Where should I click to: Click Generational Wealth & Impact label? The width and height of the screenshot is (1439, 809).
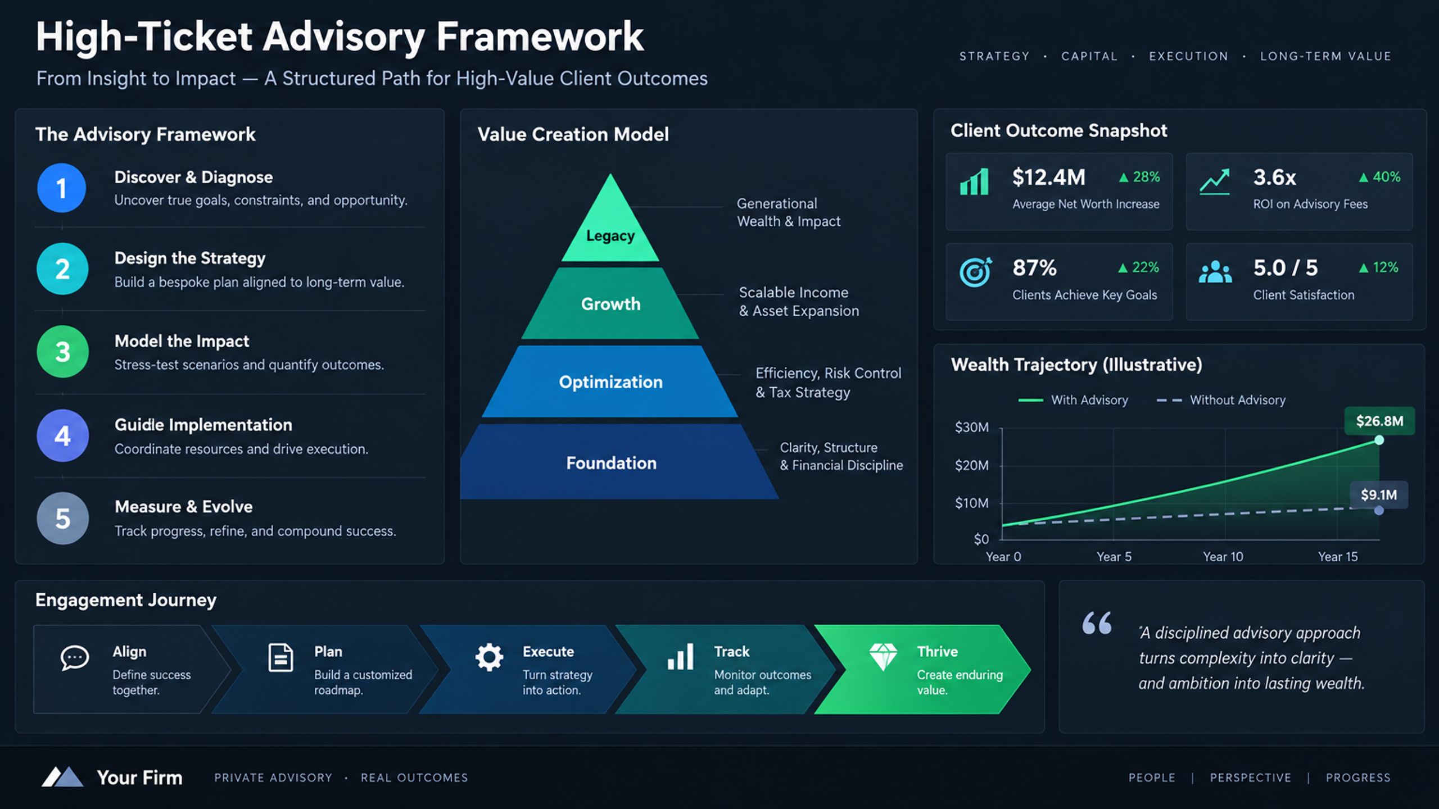[789, 212]
